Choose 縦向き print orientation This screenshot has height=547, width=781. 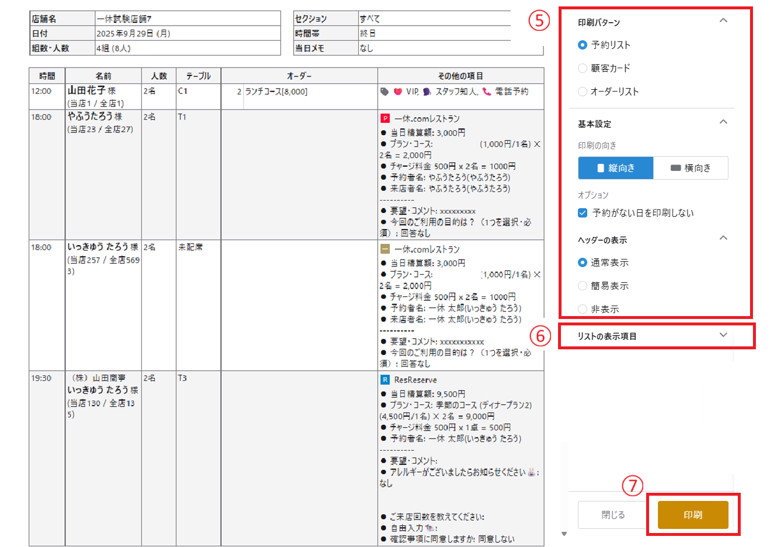coord(616,168)
